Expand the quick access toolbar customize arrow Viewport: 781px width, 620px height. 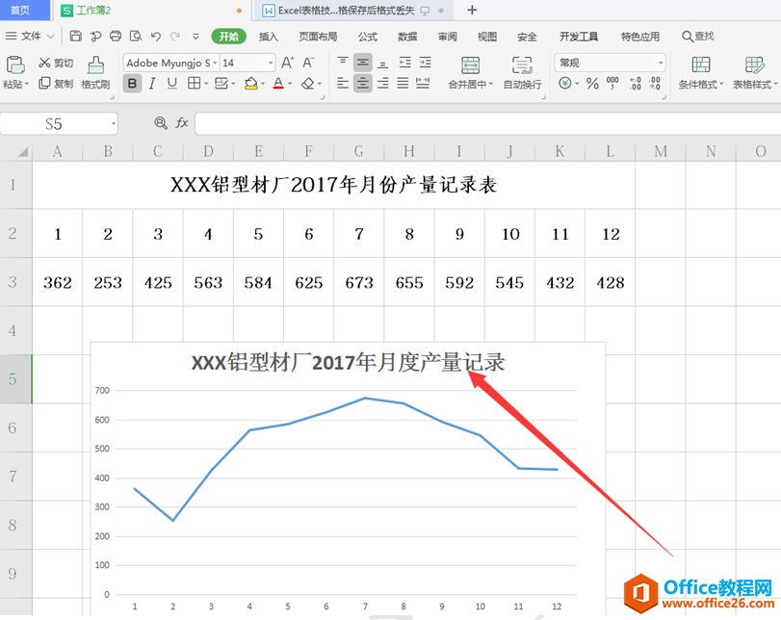pos(195,37)
